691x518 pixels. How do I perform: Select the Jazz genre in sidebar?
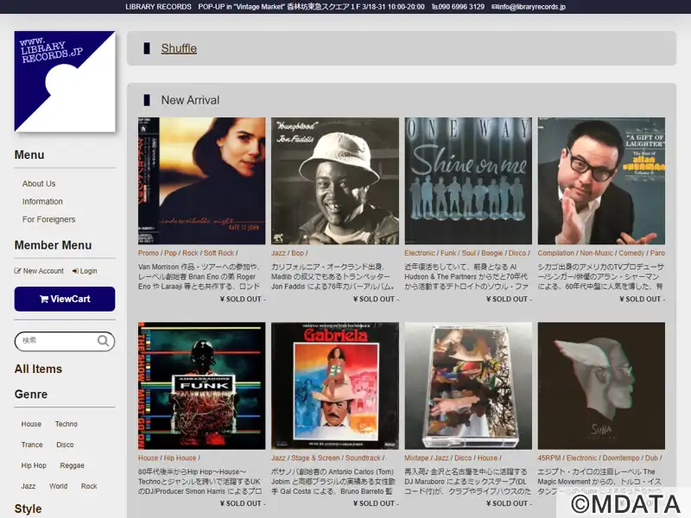click(x=29, y=486)
